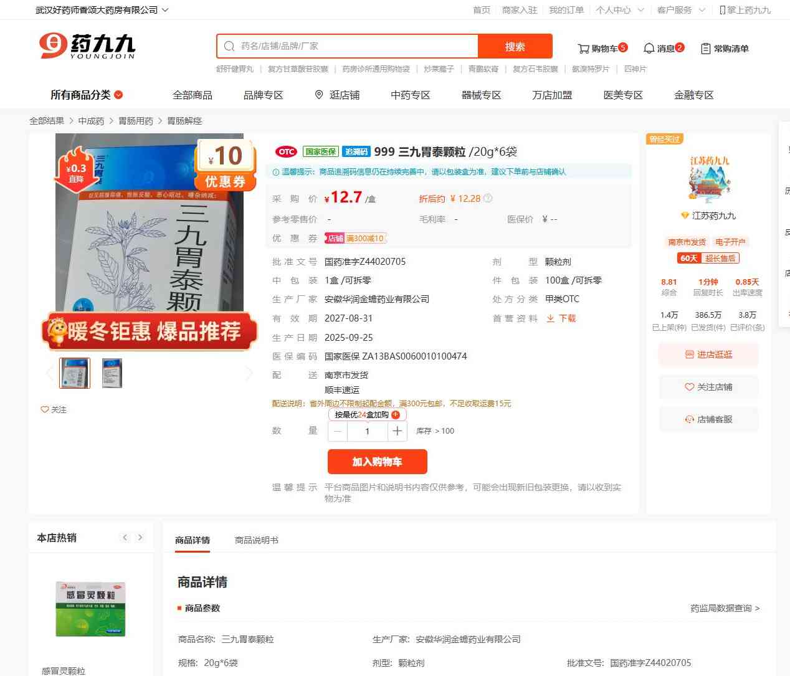Viewport: 790px width, 676px height.
Task: Open messages bell notification
Action: (x=649, y=49)
